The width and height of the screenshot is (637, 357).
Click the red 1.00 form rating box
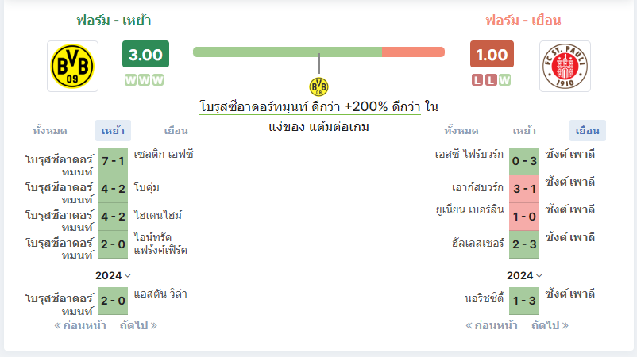click(x=492, y=54)
